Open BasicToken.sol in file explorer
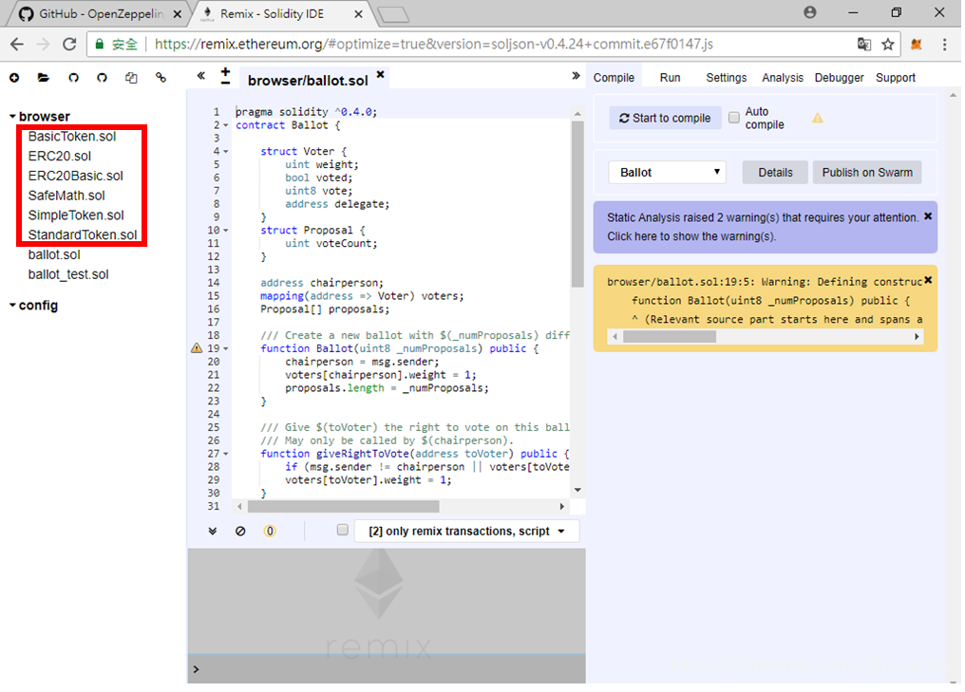 point(72,136)
